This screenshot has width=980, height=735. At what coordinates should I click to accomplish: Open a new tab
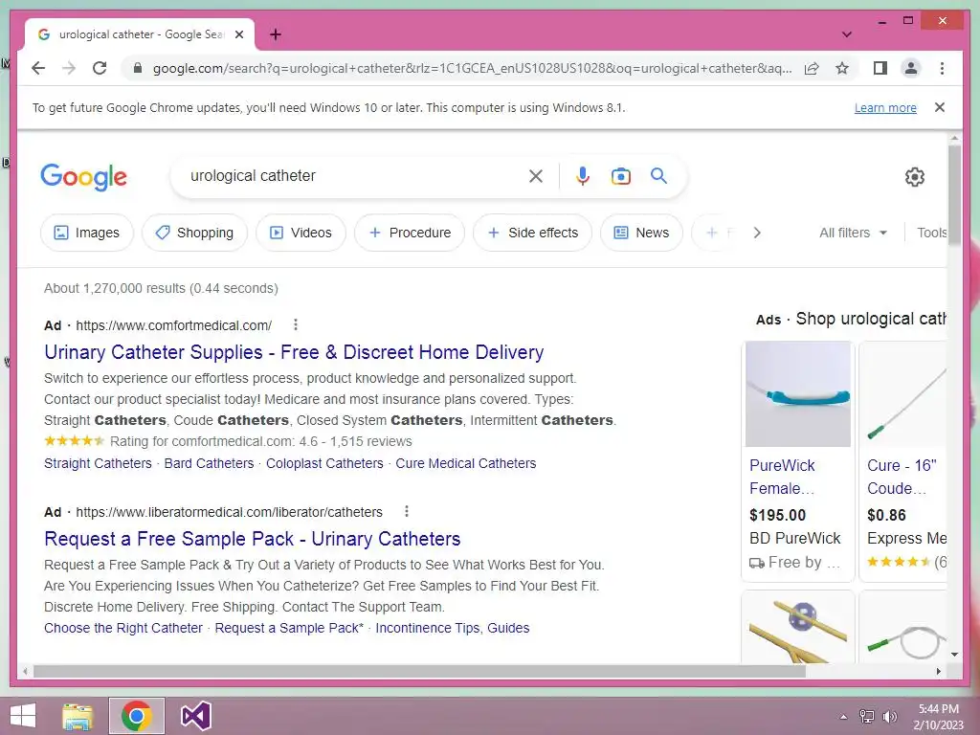[x=276, y=34]
